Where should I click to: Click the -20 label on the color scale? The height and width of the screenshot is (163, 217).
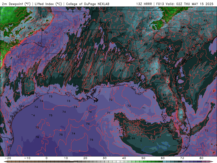(x=8, y=158)
